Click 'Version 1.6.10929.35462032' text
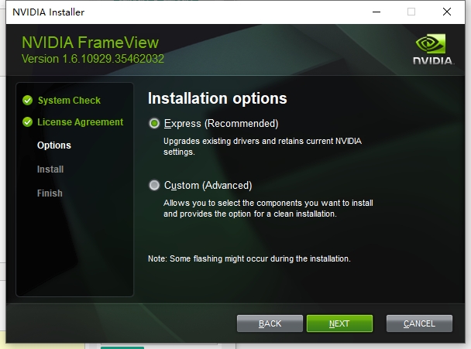This screenshot has height=349, width=471. click(93, 59)
